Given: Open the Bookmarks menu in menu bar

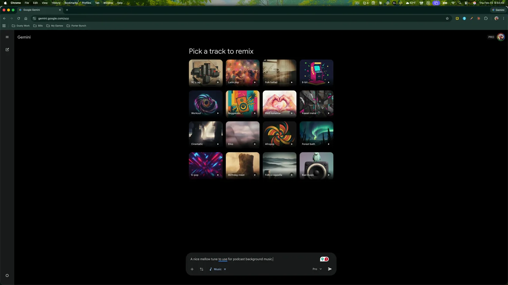Looking at the screenshot, I should tap(71, 3).
